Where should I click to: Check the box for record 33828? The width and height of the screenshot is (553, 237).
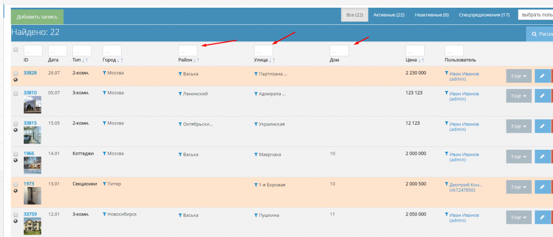[15, 73]
